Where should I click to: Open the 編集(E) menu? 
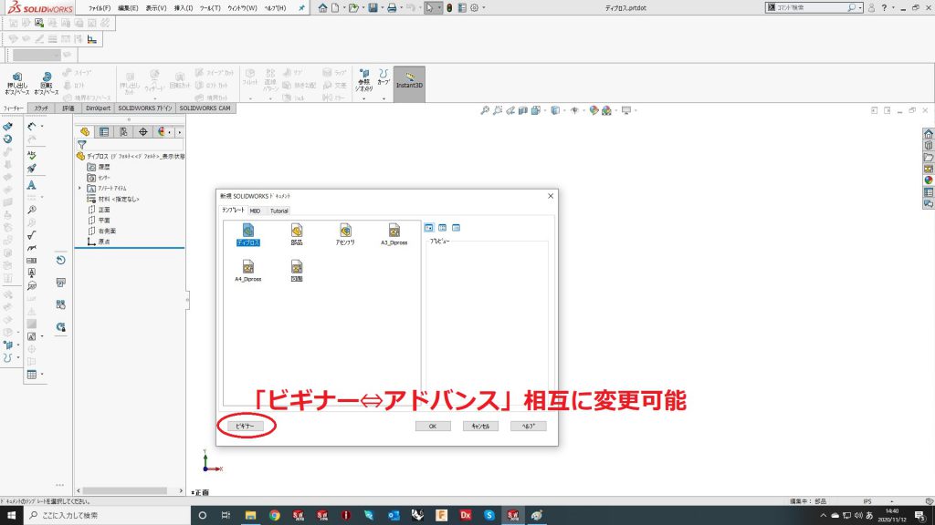coord(128,8)
